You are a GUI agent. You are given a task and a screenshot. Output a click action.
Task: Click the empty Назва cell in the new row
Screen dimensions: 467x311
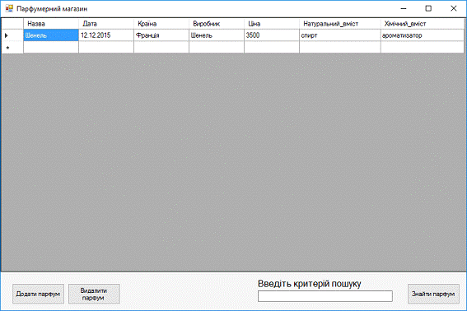[51, 48]
